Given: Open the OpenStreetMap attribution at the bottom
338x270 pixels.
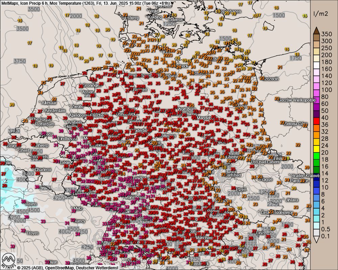Looking at the screenshot, I should tap(56, 268).
